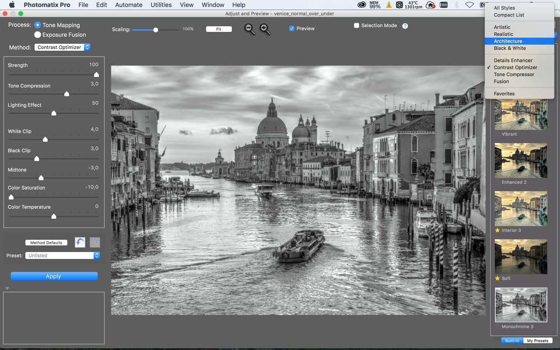The width and height of the screenshot is (560, 350).
Task: Switch to Built-In presets
Action: pos(512,341)
